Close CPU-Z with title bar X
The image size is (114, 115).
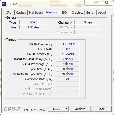click(x=106, y=3)
